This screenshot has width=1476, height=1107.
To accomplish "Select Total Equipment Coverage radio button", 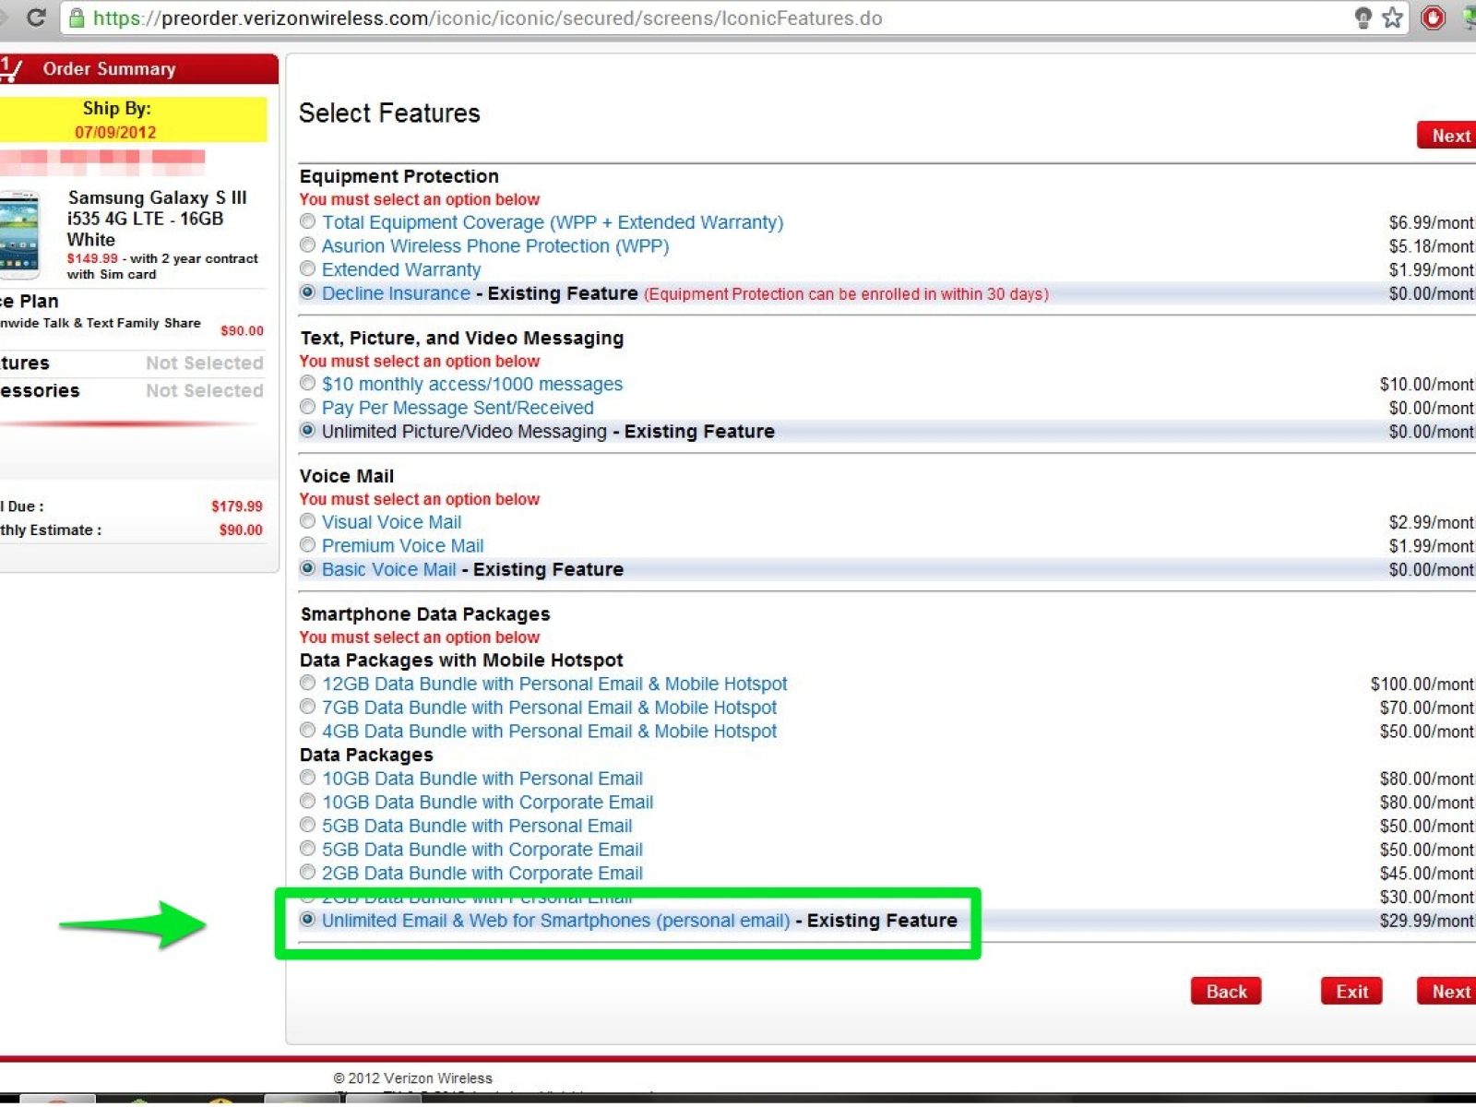I will (308, 221).
